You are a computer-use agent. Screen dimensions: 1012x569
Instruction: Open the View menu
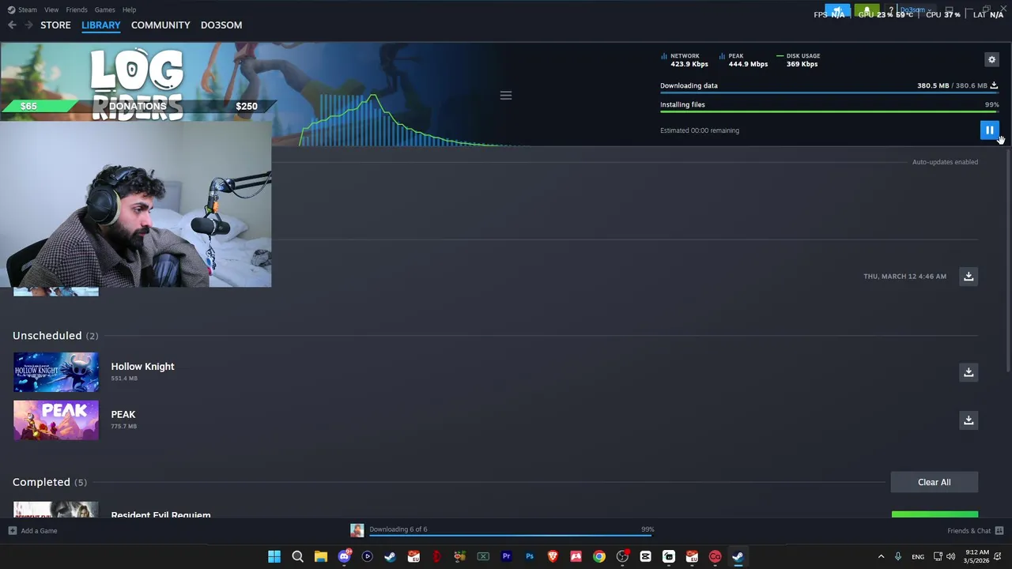(51, 9)
